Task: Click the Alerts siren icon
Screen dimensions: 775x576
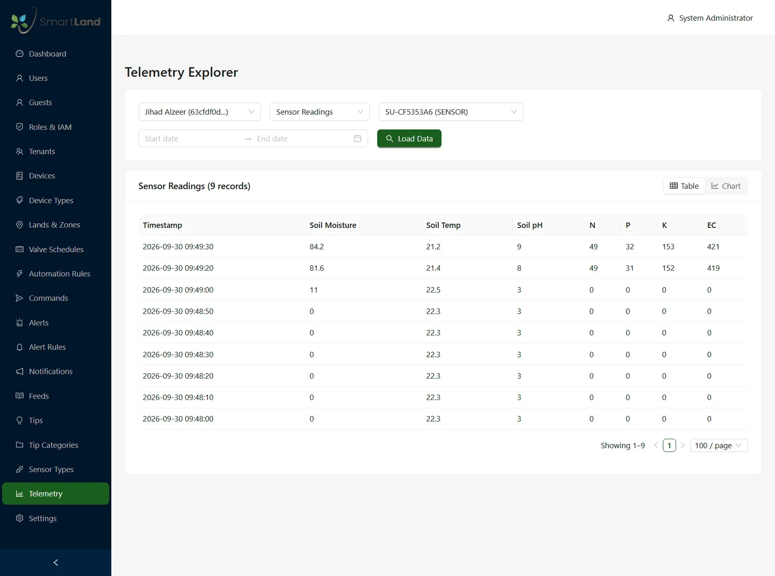Action: click(19, 323)
